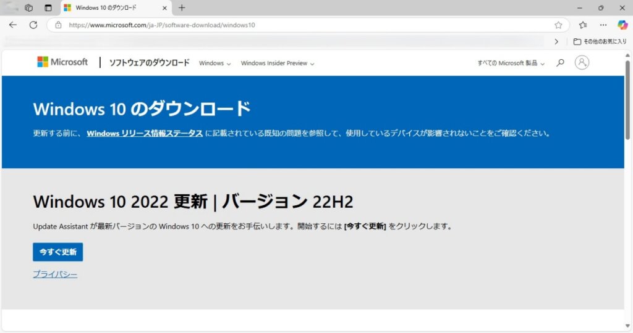View site info via the address bar lock icon
This screenshot has height=333, width=633.
[59, 25]
